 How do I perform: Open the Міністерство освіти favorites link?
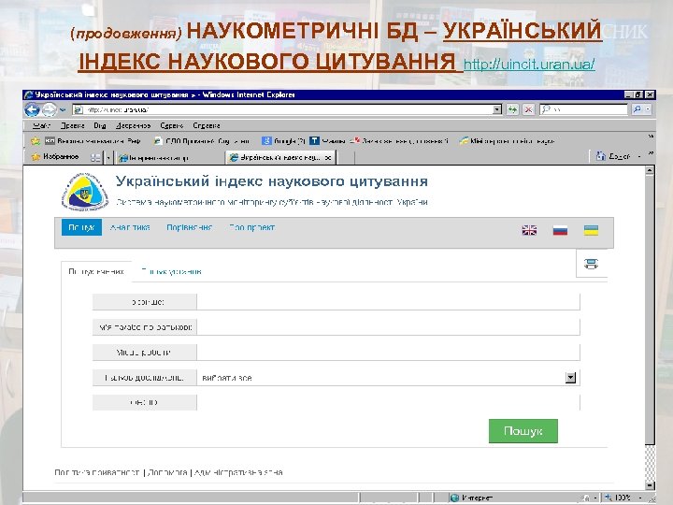pyautogui.click(x=507, y=141)
